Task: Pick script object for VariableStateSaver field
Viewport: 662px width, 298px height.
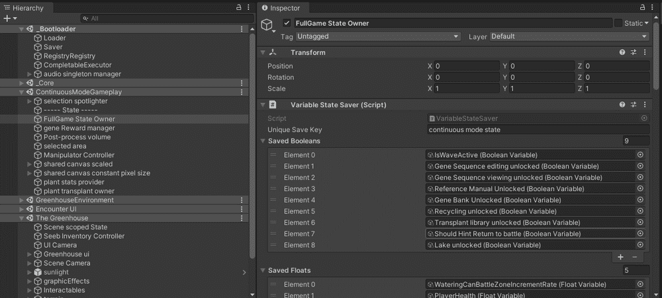Action: tap(644, 118)
